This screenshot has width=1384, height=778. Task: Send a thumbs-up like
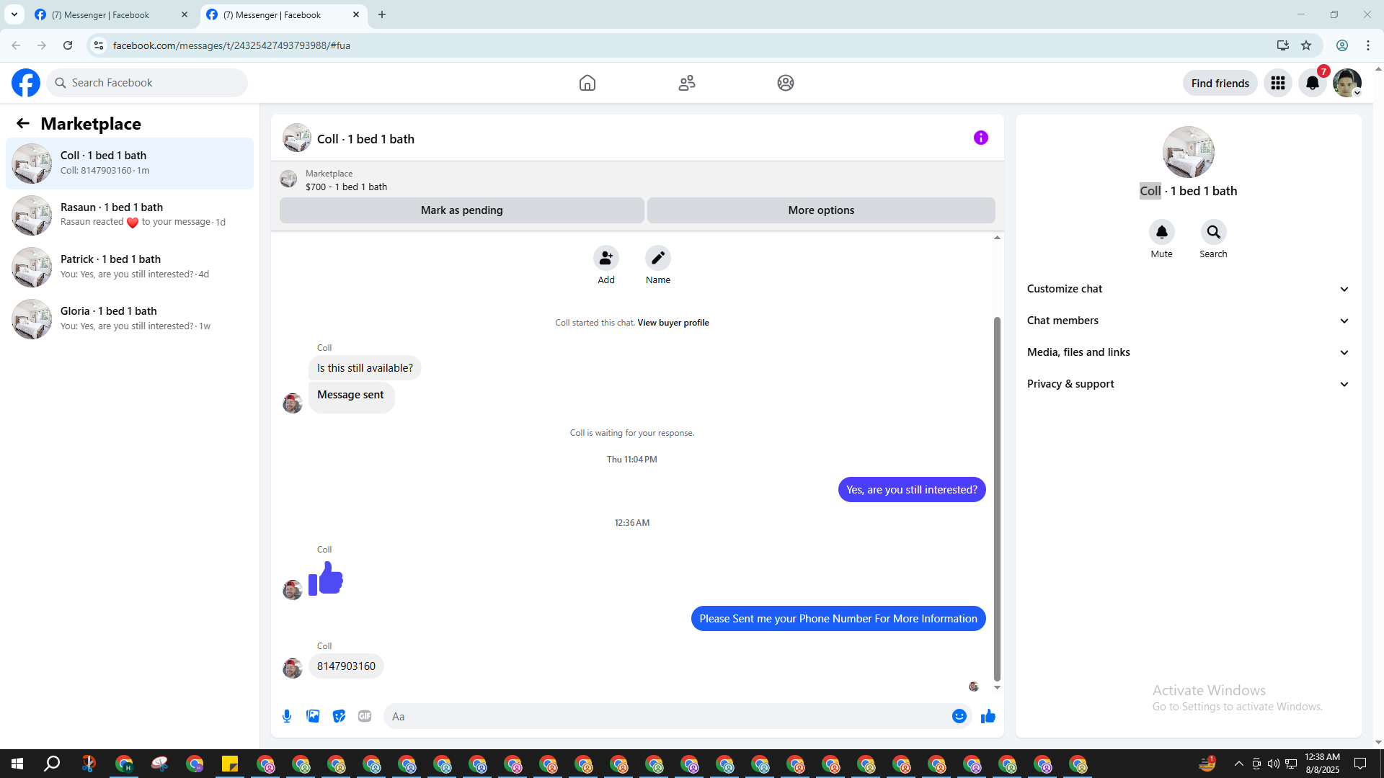988,716
